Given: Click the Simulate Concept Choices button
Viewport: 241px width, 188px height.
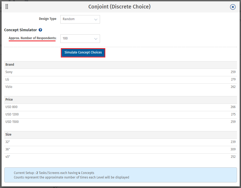Looking at the screenshot, I should click(x=83, y=52).
